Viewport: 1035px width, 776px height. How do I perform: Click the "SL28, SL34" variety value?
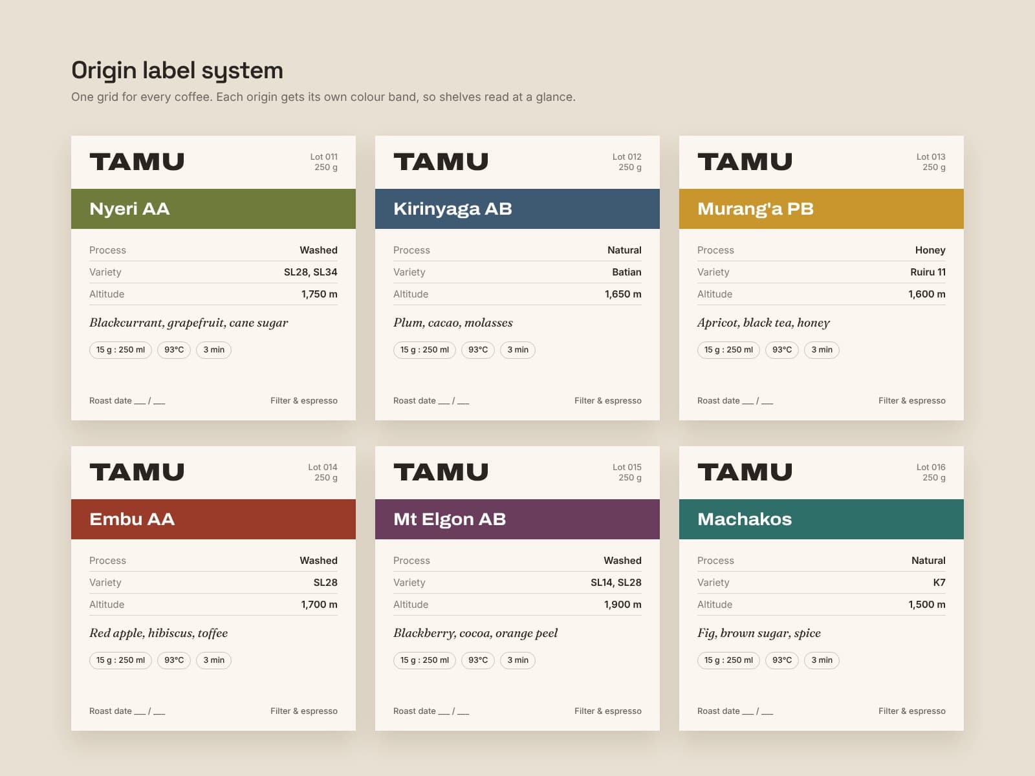[x=310, y=272]
